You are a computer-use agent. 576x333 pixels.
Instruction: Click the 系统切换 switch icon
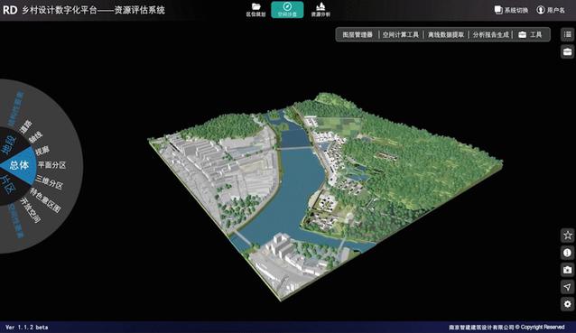(498, 10)
